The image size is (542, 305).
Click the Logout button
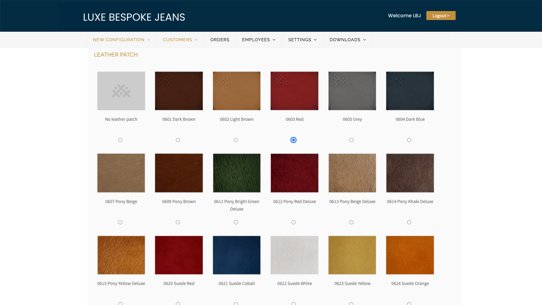441,16
